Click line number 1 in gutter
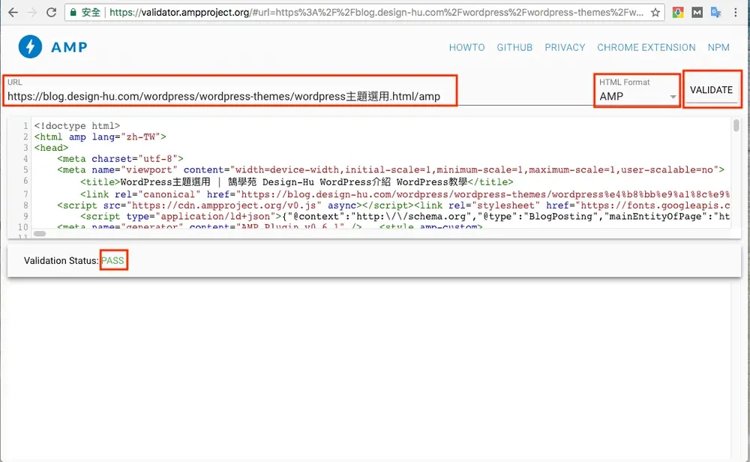750x462 pixels. (x=25, y=126)
